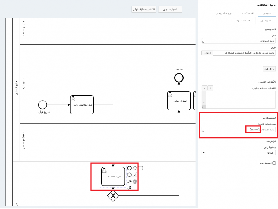
Task: Click the اعتبار سنجی validation button
Action: point(170,9)
